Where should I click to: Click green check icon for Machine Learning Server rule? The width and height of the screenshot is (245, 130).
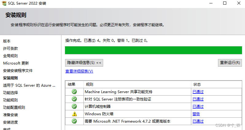point(74,92)
